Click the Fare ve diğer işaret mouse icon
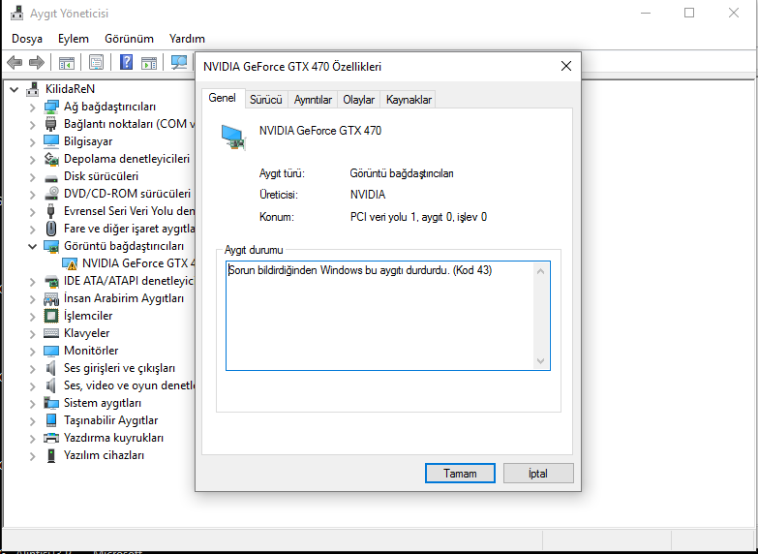 (x=51, y=229)
